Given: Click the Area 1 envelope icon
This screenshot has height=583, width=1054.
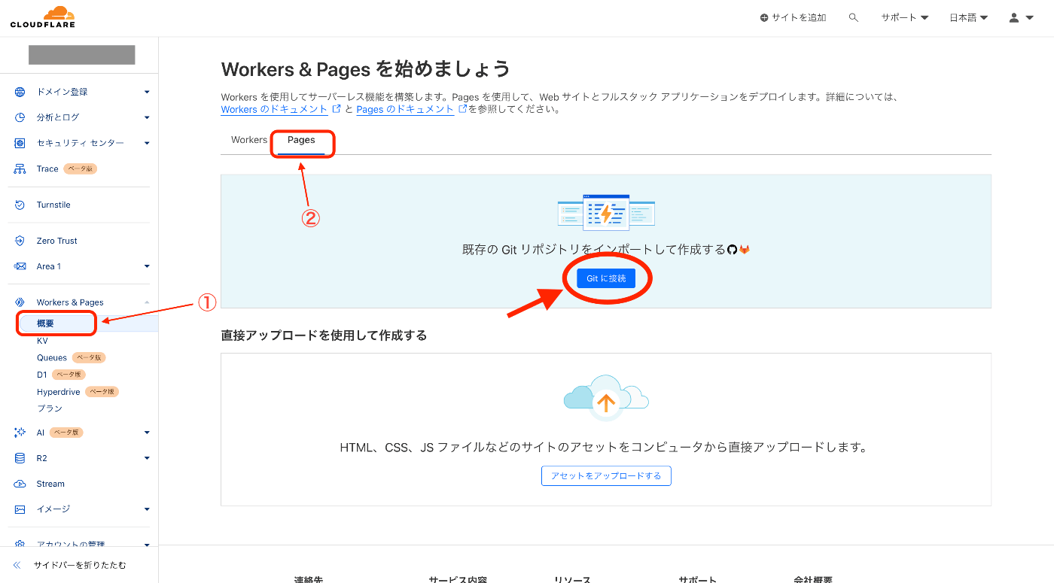Looking at the screenshot, I should [x=20, y=266].
